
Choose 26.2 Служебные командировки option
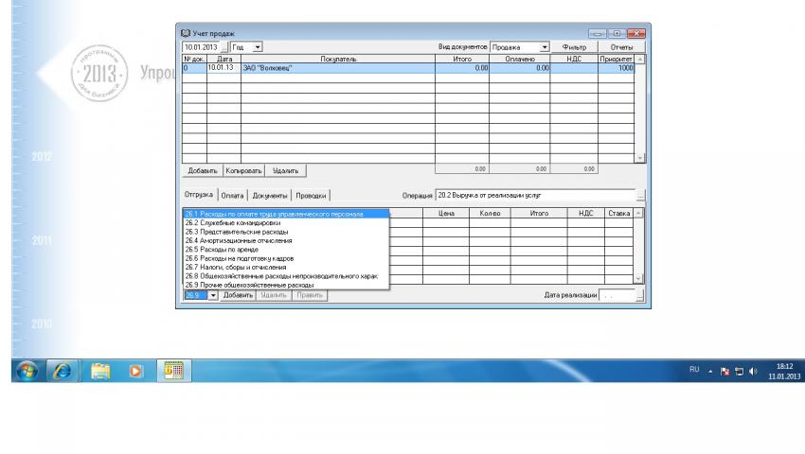click(x=232, y=223)
